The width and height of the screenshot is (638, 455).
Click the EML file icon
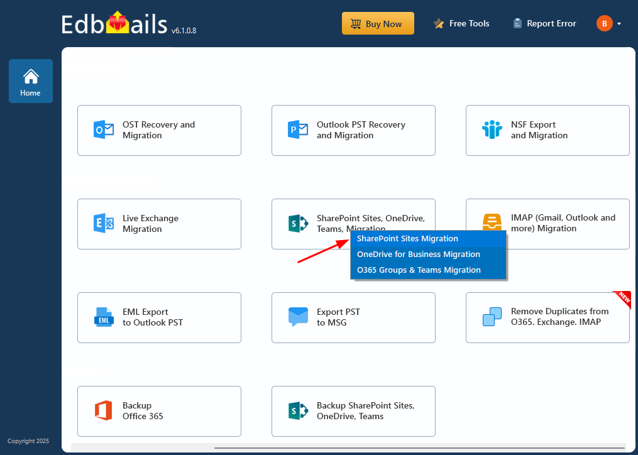104,317
